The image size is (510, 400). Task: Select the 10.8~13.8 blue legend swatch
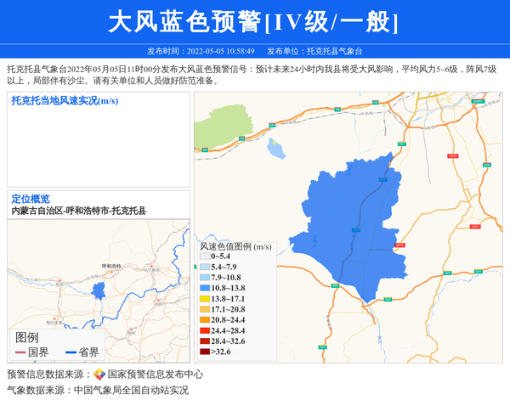[204, 288]
